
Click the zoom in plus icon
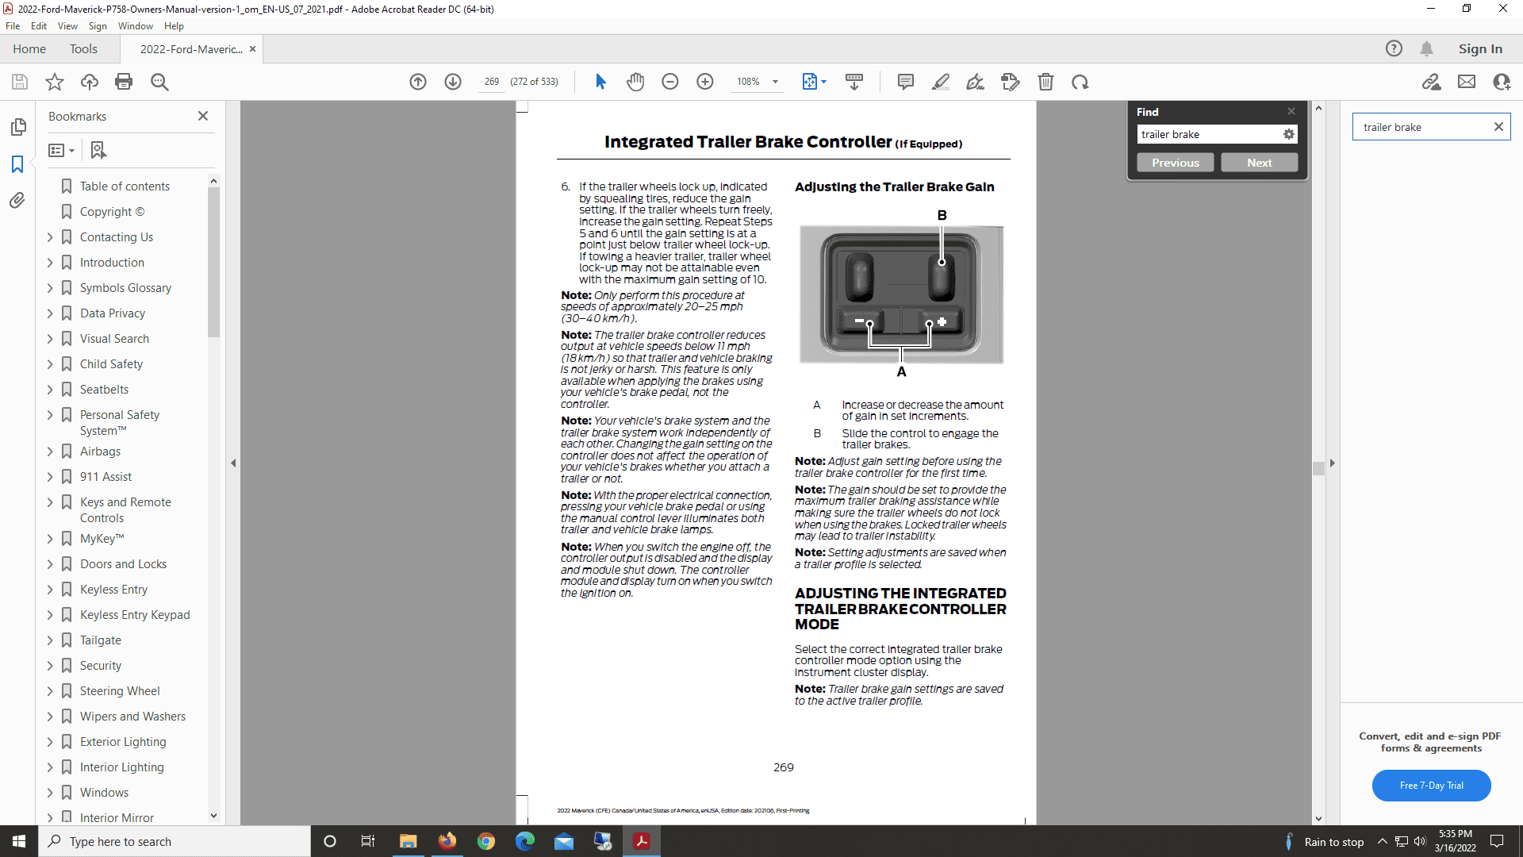[705, 82]
